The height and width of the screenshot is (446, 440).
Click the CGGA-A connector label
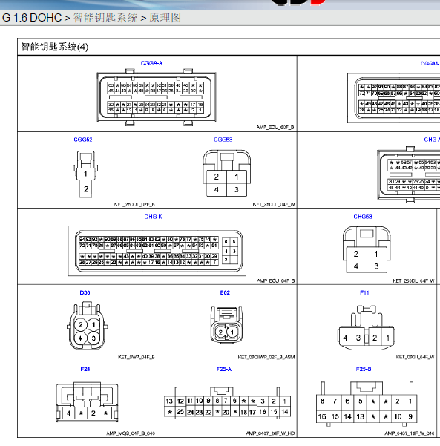pos(151,63)
